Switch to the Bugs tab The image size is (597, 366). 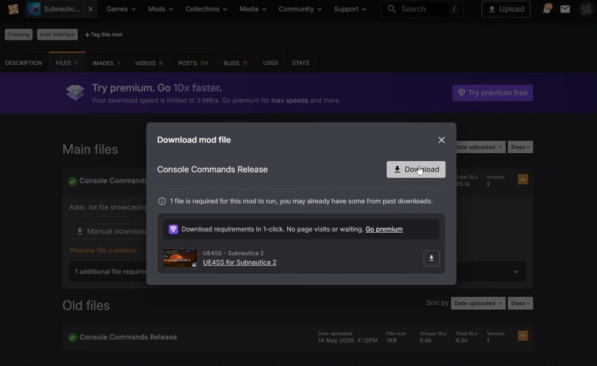(236, 62)
